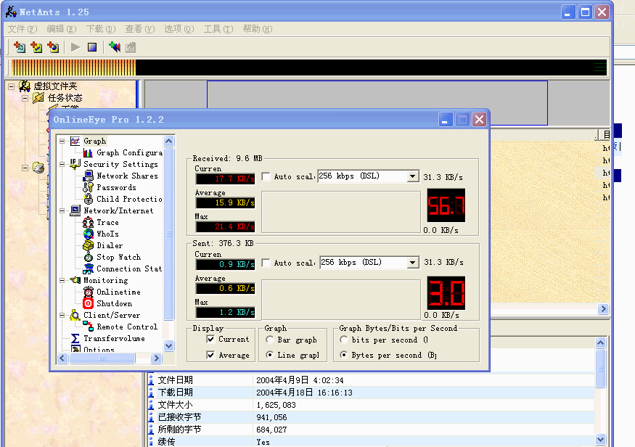Uncheck the Average display checkbox
Image resolution: width=635 pixels, height=447 pixels.
[x=210, y=355]
